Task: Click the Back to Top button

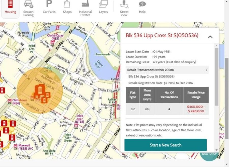Action: click(x=209, y=154)
